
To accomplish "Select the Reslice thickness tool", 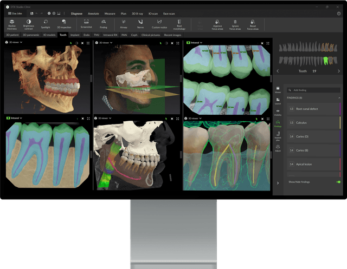I will 12,24.
